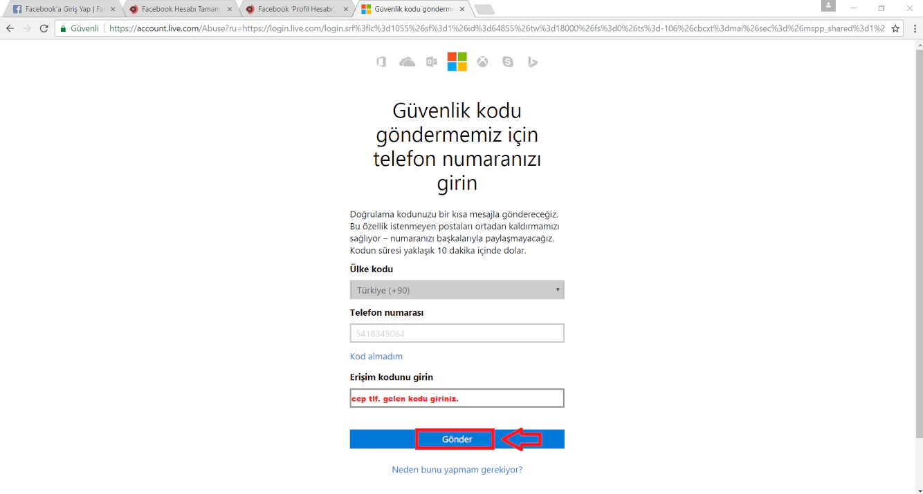Click the green Güvenli padlock indicator
This screenshot has width=923, height=494.
coord(80,28)
